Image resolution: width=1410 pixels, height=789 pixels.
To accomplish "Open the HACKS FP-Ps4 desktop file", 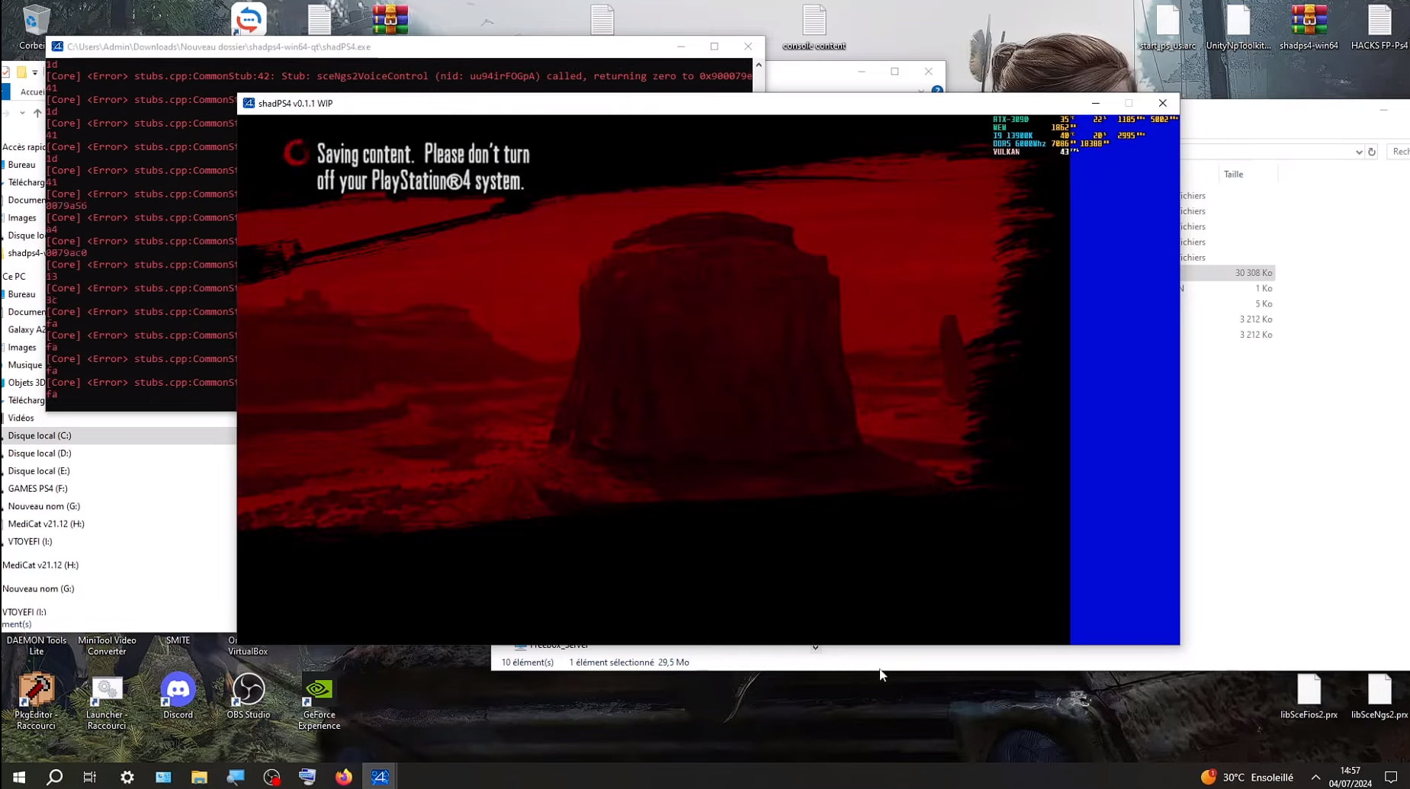I will (x=1379, y=27).
